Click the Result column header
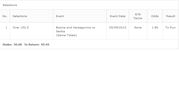The height and width of the screenshot is (96, 179). (x=170, y=16)
